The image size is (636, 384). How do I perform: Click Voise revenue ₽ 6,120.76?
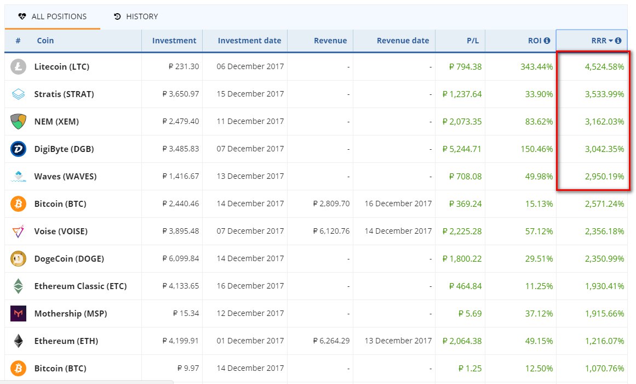point(331,231)
